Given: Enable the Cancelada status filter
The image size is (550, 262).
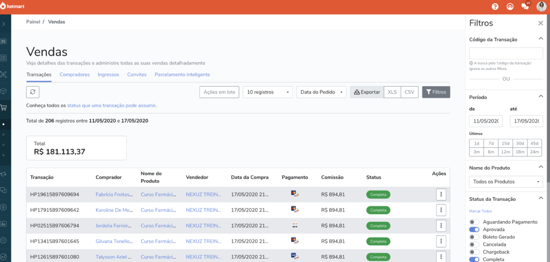Looking at the screenshot, I should [474, 244].
